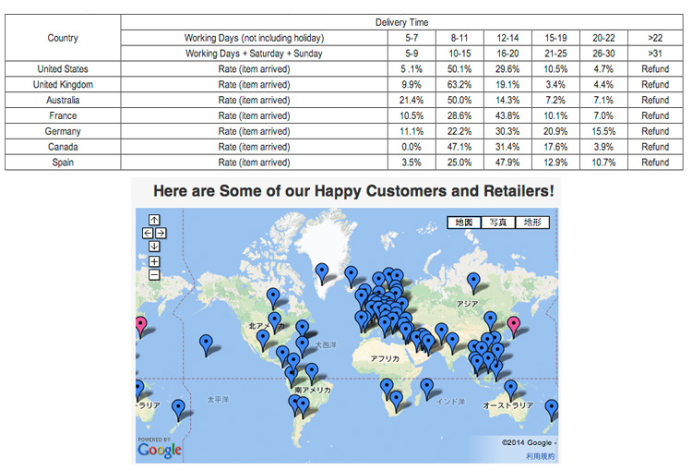Click the blue marker on Madagascar
The height and width of the screenshot is (470, 692).
(x=426, y=386)
